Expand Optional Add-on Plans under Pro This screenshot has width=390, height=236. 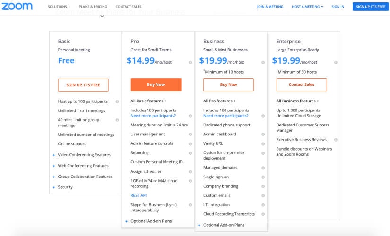point(151,221)
